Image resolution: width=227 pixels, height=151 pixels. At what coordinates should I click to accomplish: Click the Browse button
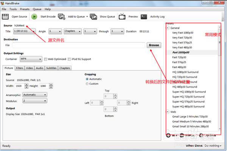(154, 45)
